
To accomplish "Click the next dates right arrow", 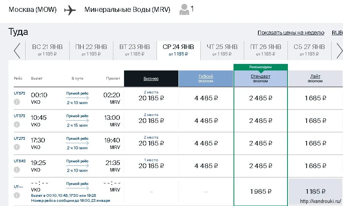I will (339, 51).
